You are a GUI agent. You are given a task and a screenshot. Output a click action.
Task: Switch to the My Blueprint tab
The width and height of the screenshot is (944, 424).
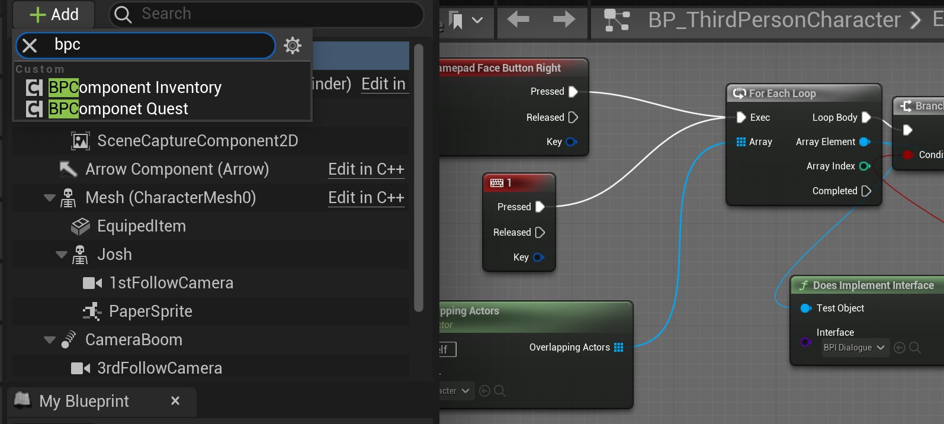click(x=84, y=401)
